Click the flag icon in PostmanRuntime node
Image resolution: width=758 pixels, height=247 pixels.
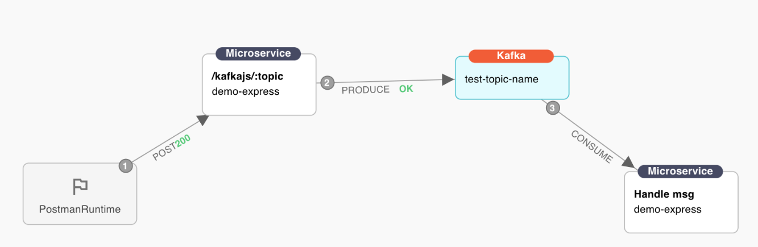(x=80, y=186)
